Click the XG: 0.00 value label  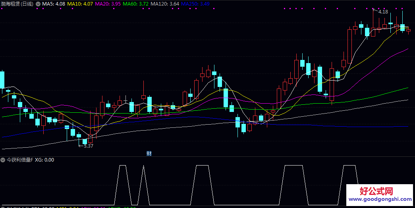(44, 160)
